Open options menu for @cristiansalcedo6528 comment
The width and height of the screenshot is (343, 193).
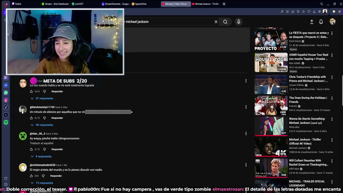coord(246,165)
